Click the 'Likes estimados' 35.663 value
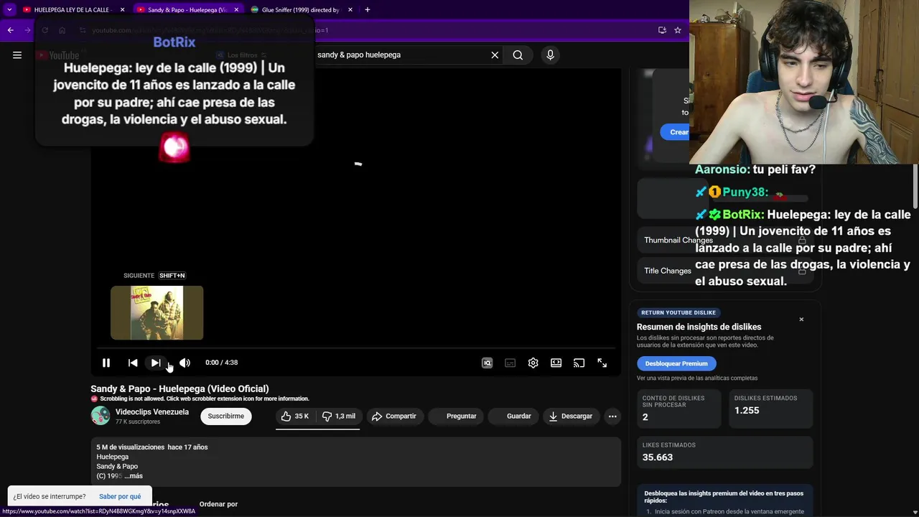 pyautogui.click(x=658, y=457)
